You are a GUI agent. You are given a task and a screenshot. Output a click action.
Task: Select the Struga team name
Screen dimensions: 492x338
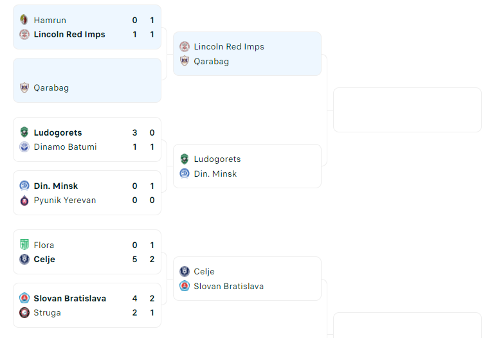click(x=48, y=312)
